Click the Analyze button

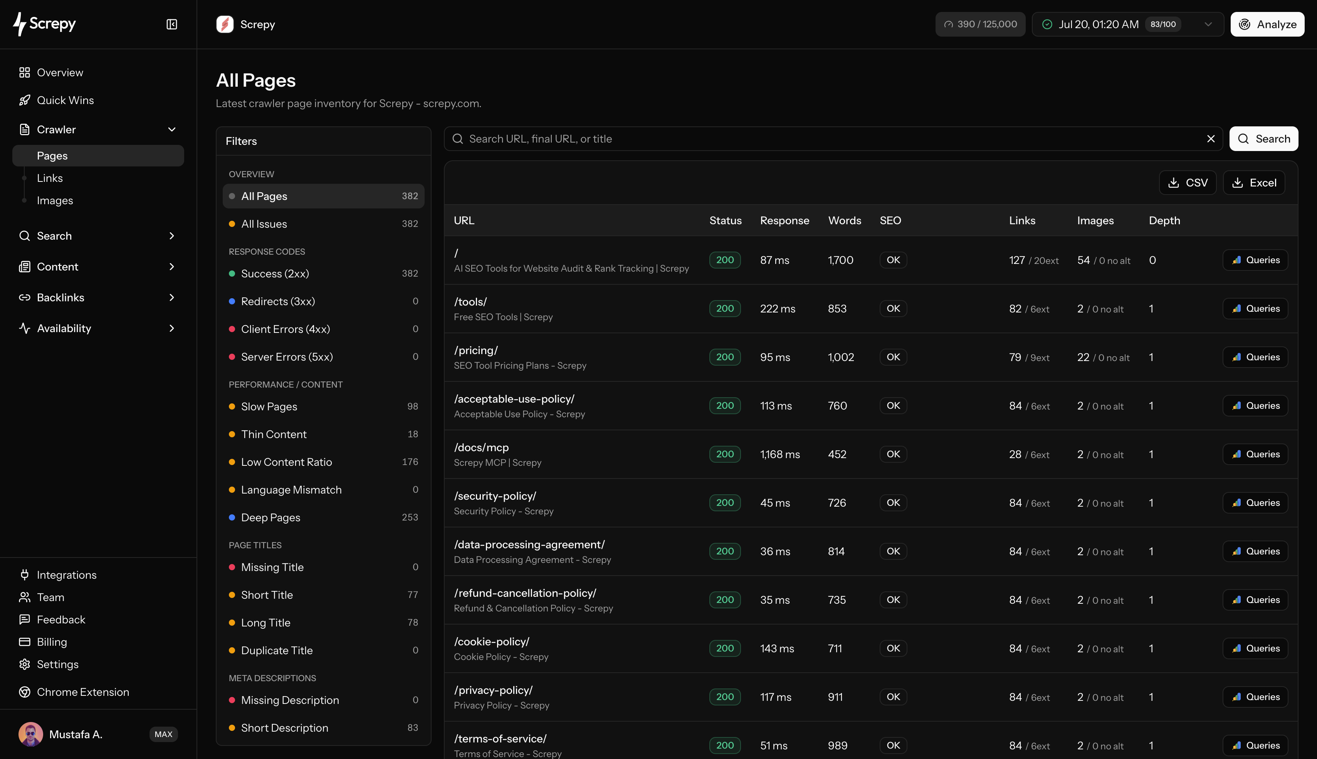pyautogui.click(x=1267, y=25)
